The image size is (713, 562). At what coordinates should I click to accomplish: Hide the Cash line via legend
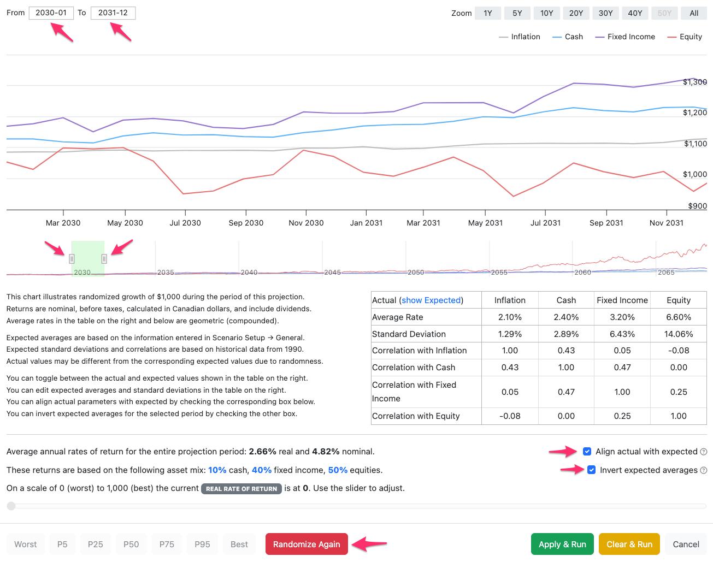pyautogui.click(x=568, y=37)
